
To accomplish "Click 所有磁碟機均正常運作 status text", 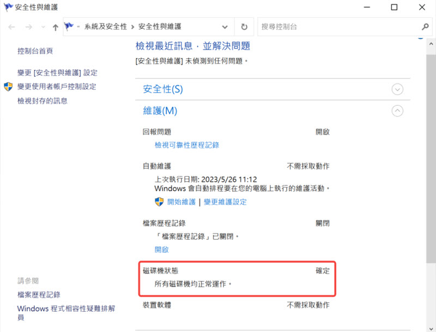I will (193, 284).
